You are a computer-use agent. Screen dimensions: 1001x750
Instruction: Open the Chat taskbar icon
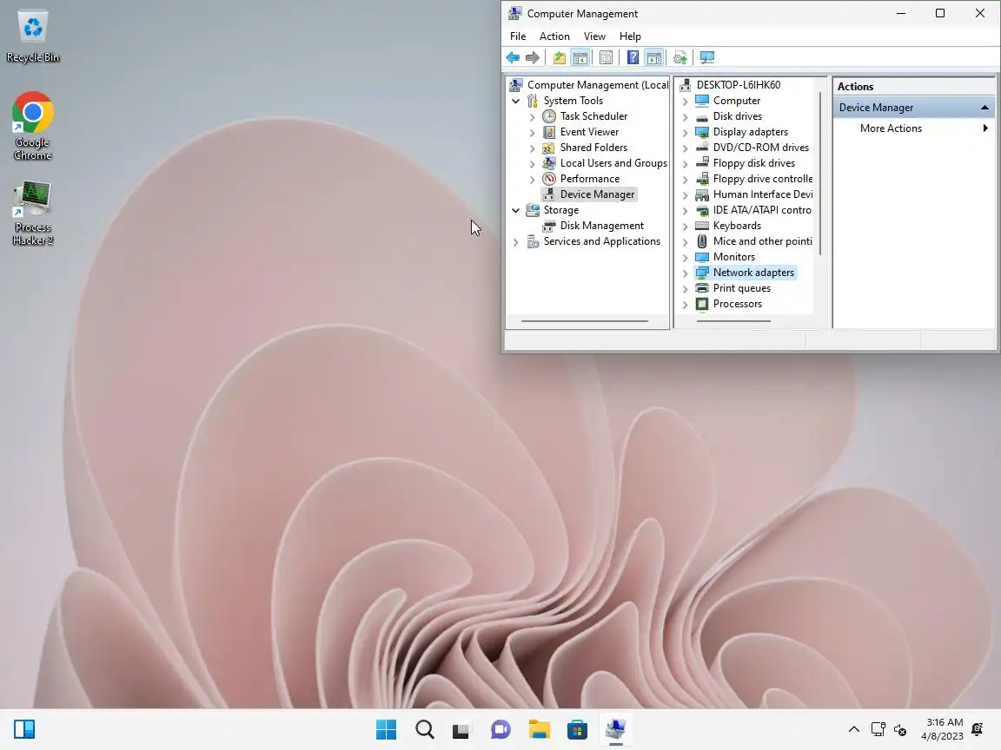click(x=500, y=729)
